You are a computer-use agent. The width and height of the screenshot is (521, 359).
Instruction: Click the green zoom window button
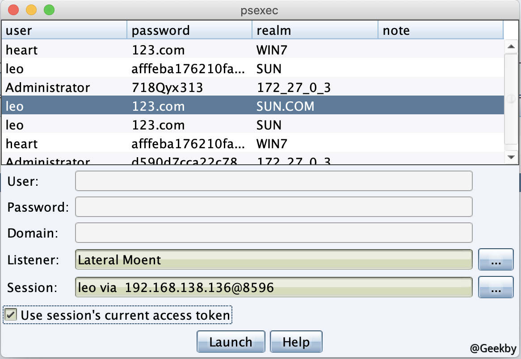49,10
